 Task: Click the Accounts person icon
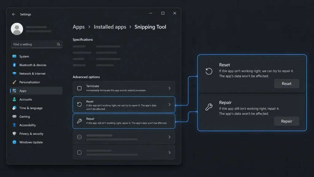14,99
